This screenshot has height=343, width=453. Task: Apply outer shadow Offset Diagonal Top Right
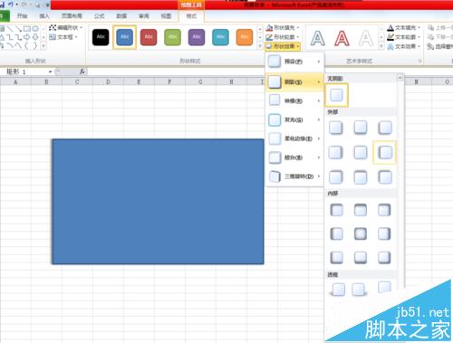click(x=336, y=177)
